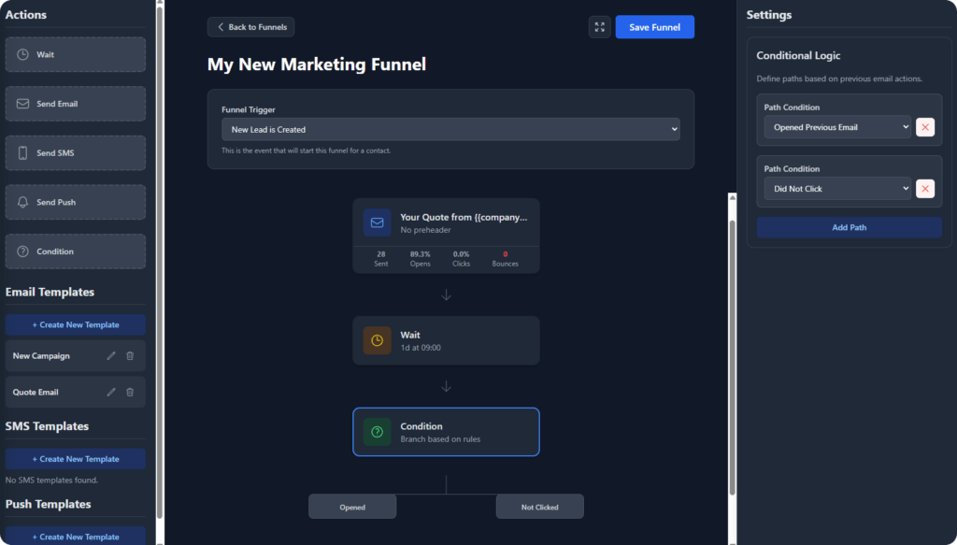Edit the Quote Email template pencil icon
Viewport: 957px width, 545px height.
[x=111, y=392]
